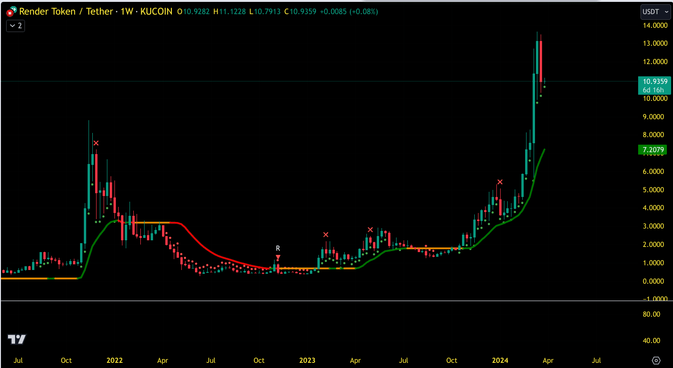Click the 2.0000 price scale label
This screenshot has width=673, height=368.
(654, 245)
